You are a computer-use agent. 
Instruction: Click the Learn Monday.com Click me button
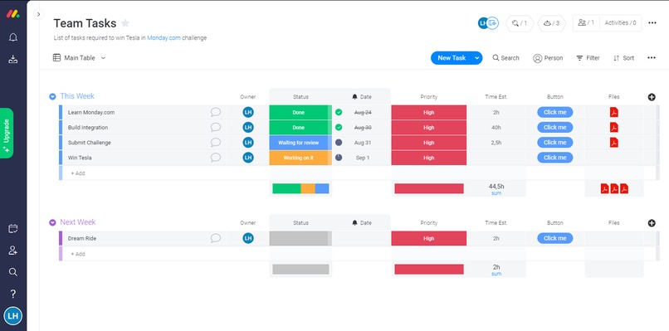coord(554,112)
